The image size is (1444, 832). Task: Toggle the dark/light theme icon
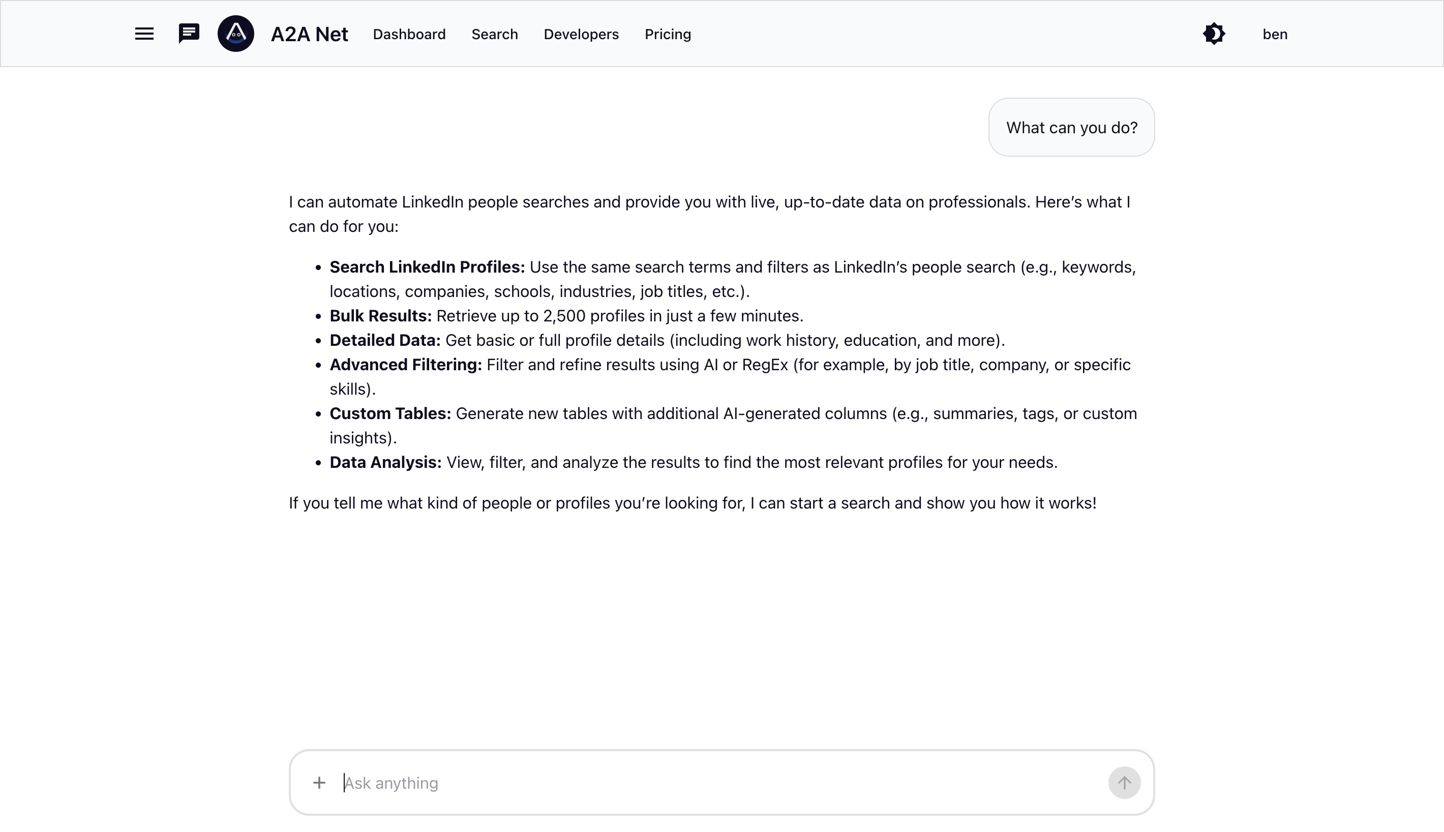1214,34
